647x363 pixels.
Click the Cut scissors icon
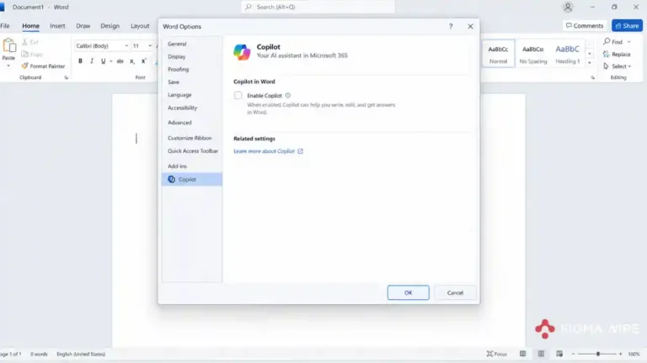pos(24,42)
